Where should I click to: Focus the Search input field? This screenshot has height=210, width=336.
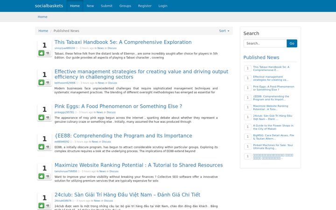pyautogui.click(x=265, y=43)
